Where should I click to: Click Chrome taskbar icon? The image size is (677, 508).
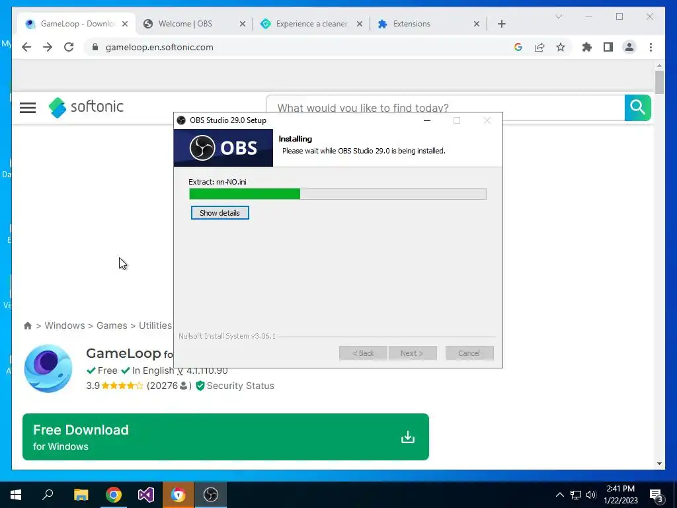click(x=114, y=495)
